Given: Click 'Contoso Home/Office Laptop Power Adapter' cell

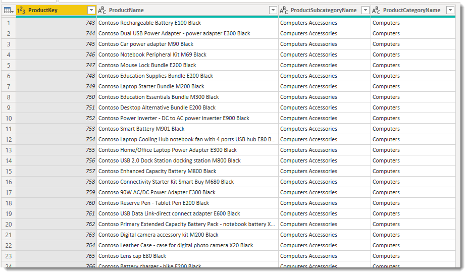Looking at the screenshot, I should tap(187, 150).
